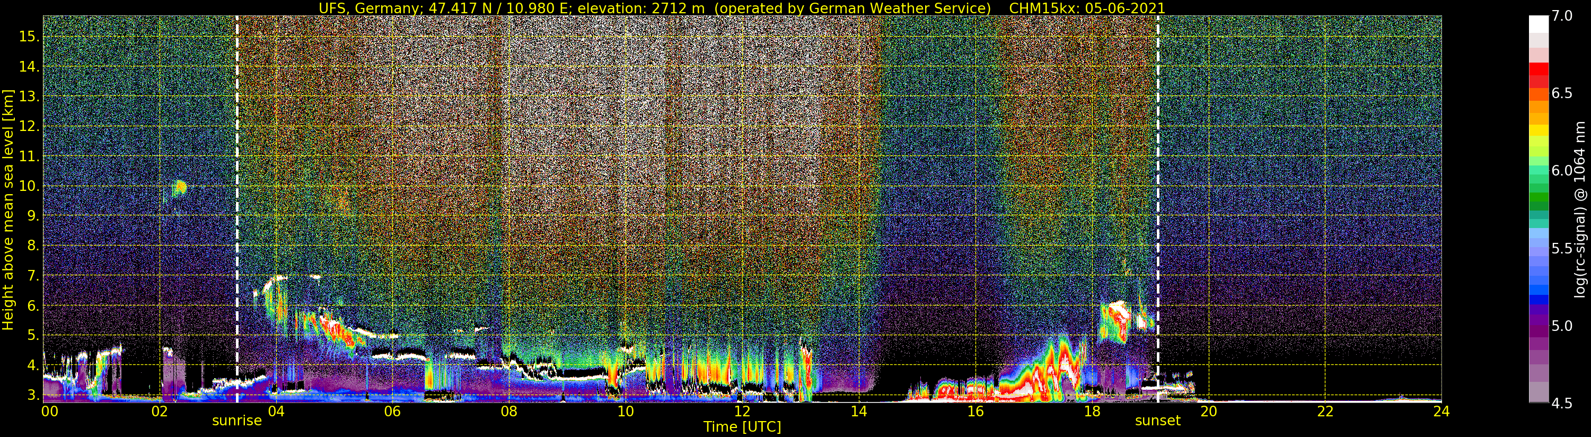Click the Time [UTC] axis label
Viewport: 1591px width, 437px height.
coord(742,427)
